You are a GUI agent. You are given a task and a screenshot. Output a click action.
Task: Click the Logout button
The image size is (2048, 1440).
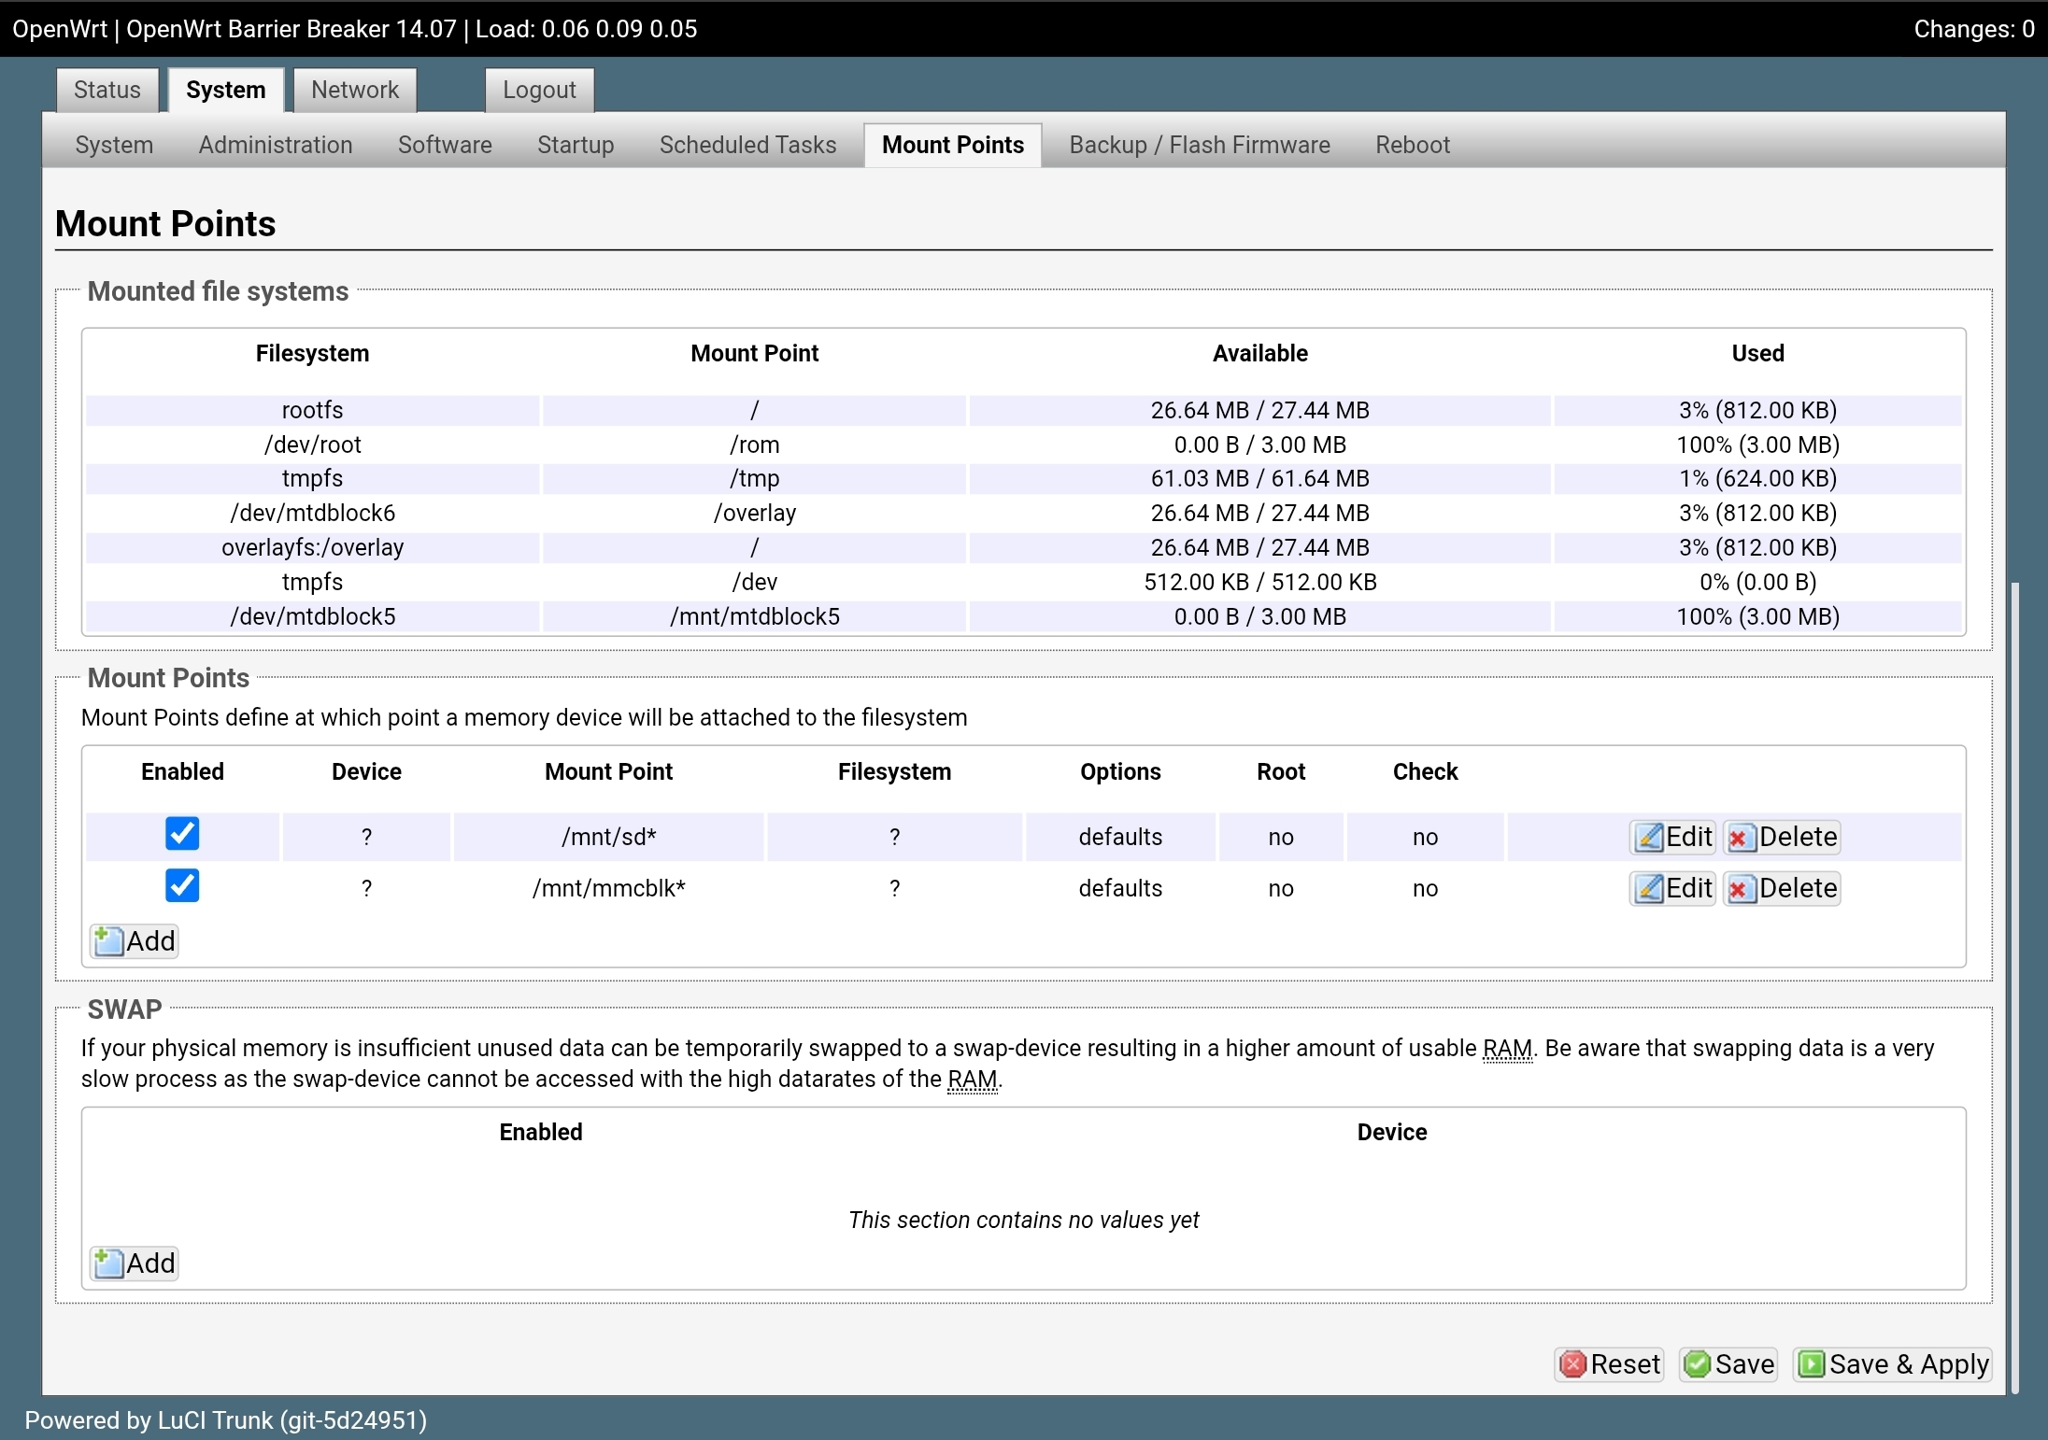coord(539,90)
